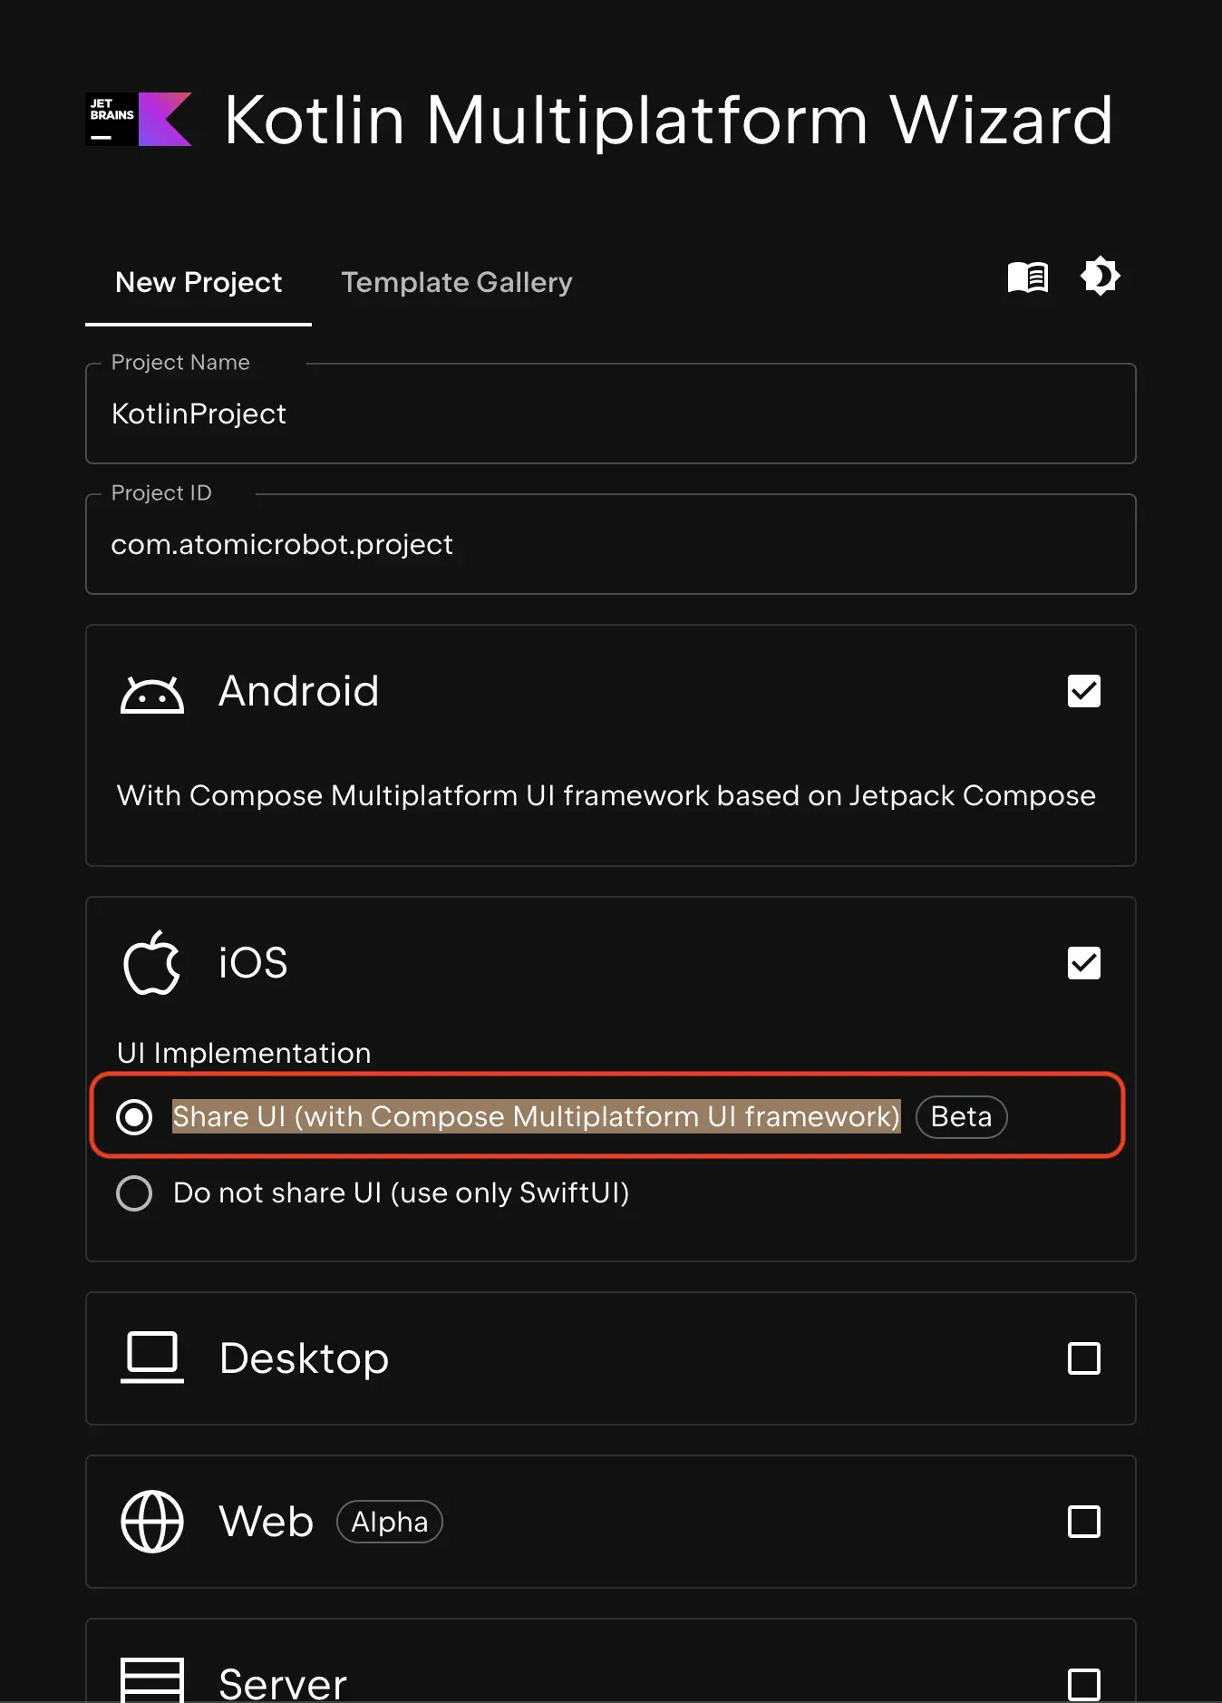Select Do not share UI radio option
1222x1703 pixels.
134,1193
